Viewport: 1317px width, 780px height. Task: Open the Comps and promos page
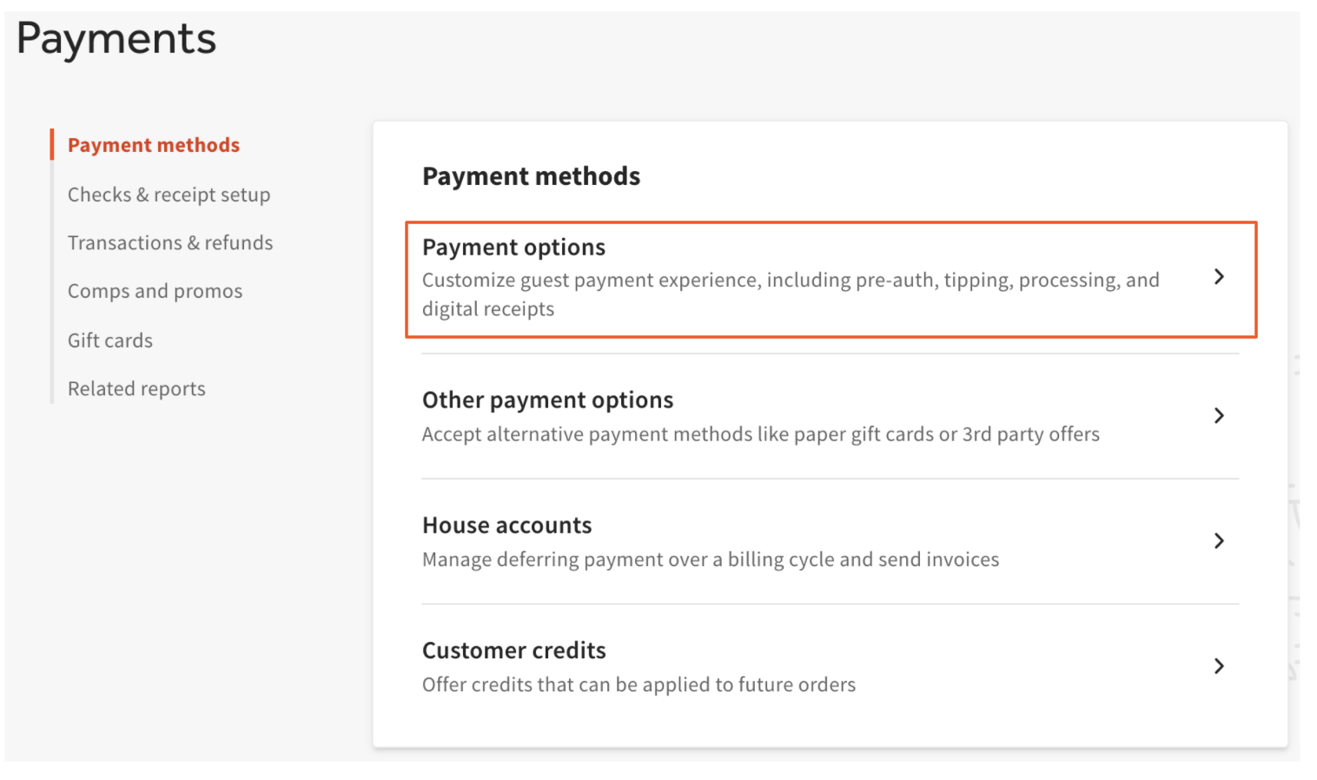click(155, 291)
